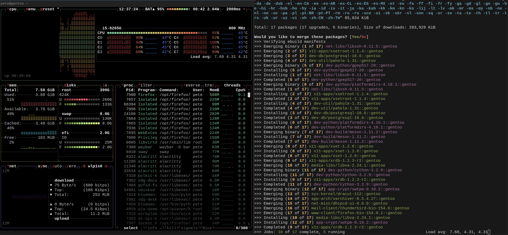Toggle disks display in mem box
Viewport: 508px width, 235px height.
click(70, 85)
